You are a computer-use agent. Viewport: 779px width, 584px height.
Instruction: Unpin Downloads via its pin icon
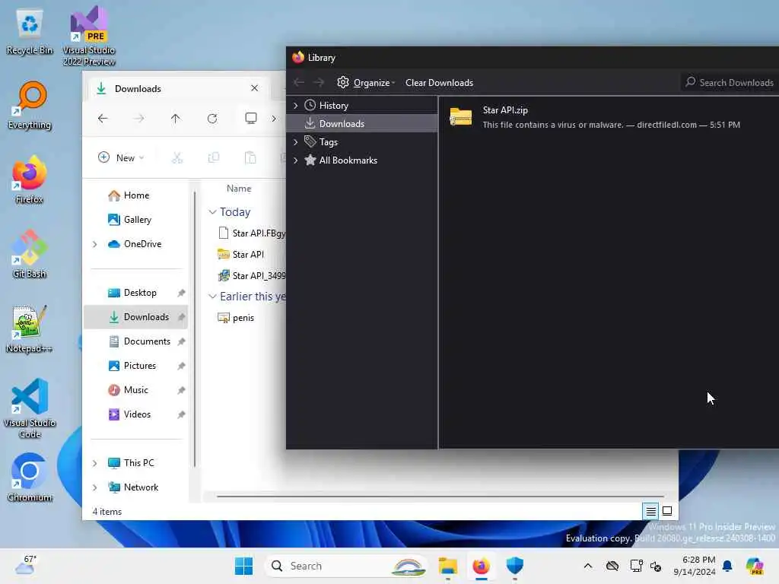click(181, 317)
